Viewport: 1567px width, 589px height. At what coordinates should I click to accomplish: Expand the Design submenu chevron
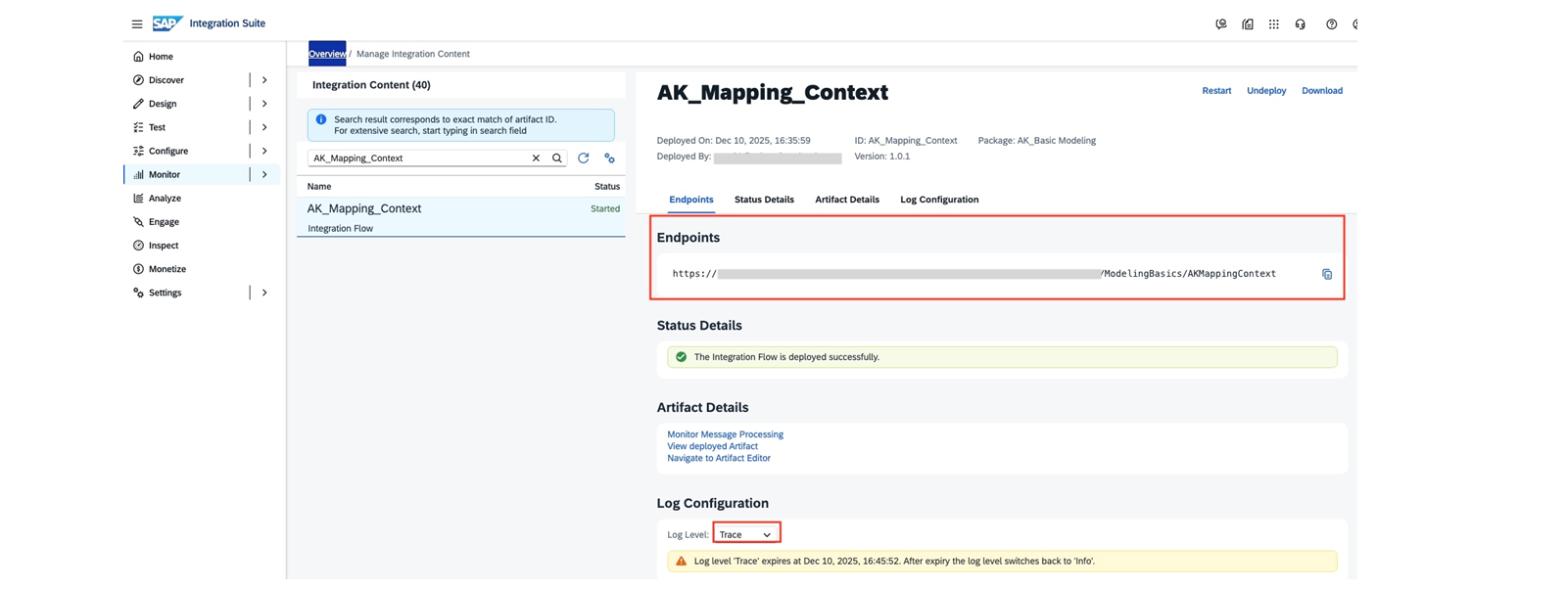pyautogui.click(x=264, y=104)
